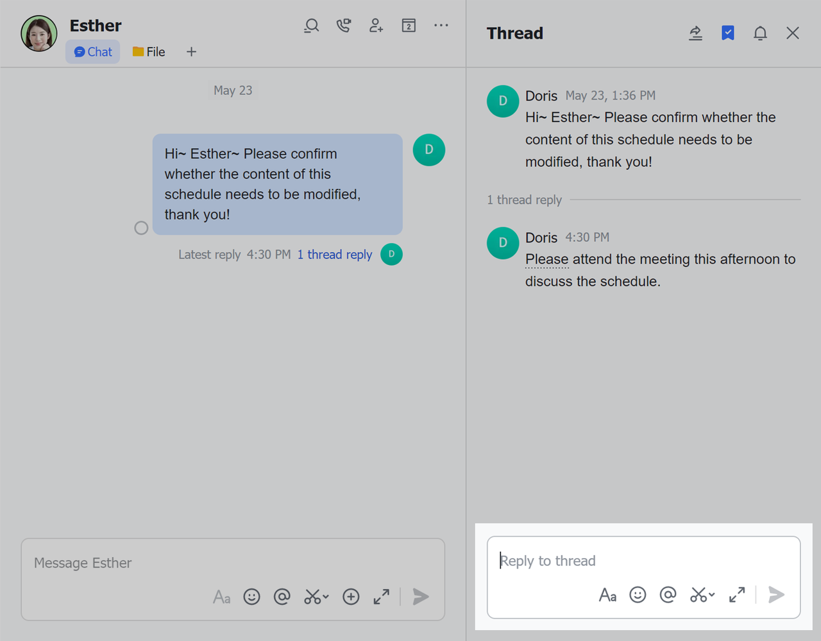This screenshot has width=821, height=641.
Task: Forward the thread using share icon
Action: [x=695, y=33]
